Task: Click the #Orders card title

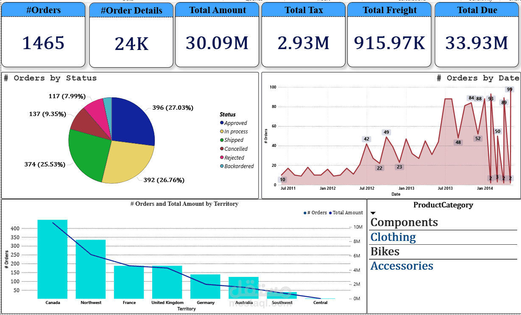Action: click(x=43, y=10)
